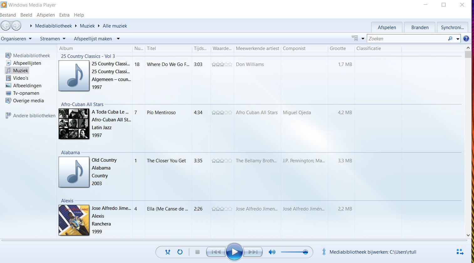Sort by the Grootte column header
Viewport: 474px width, 263px height.
[341, 48]
